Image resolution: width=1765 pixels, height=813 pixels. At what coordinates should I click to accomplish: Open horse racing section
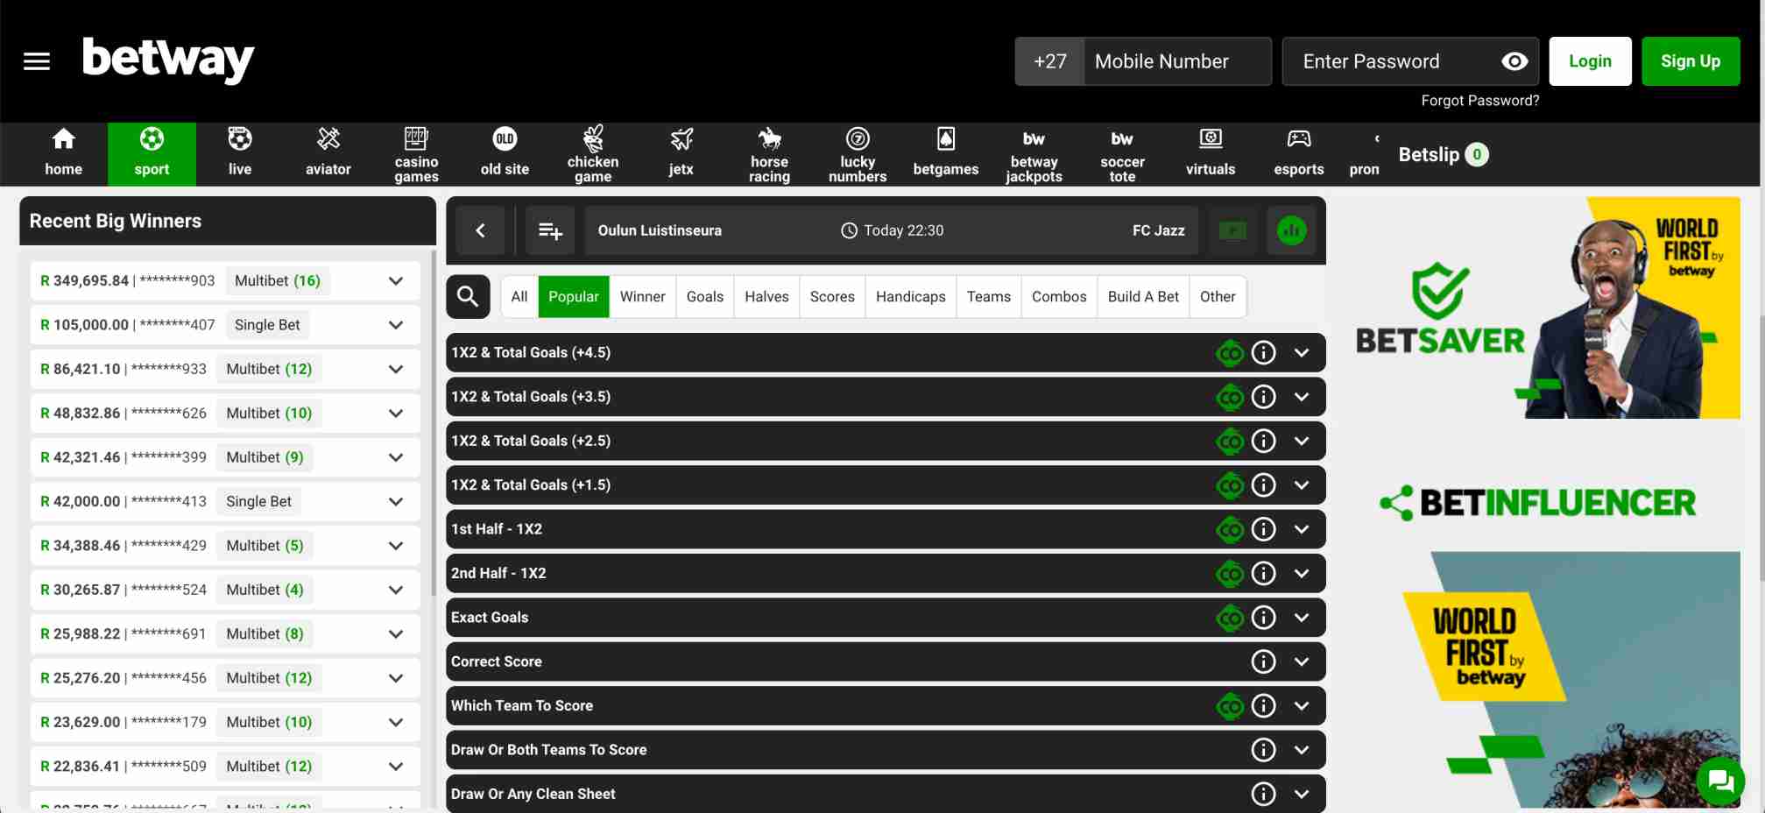point(769,153)
